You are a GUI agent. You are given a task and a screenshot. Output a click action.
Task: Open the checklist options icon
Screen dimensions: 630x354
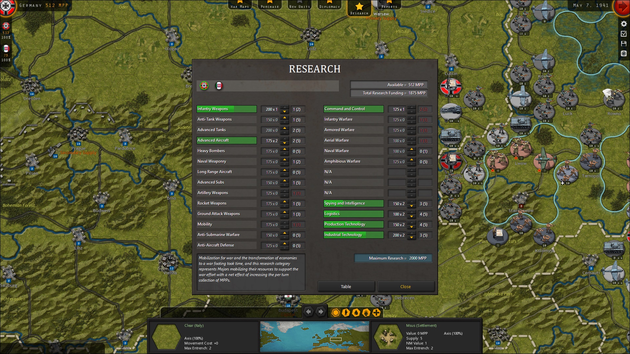click(624, 34)
